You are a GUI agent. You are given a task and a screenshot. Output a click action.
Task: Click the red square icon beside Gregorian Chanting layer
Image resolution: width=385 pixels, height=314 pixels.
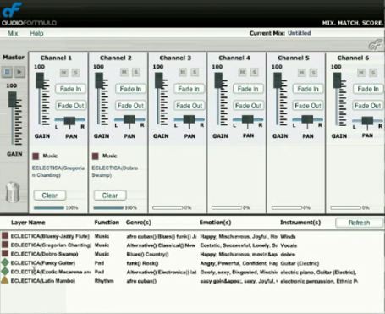5,245
